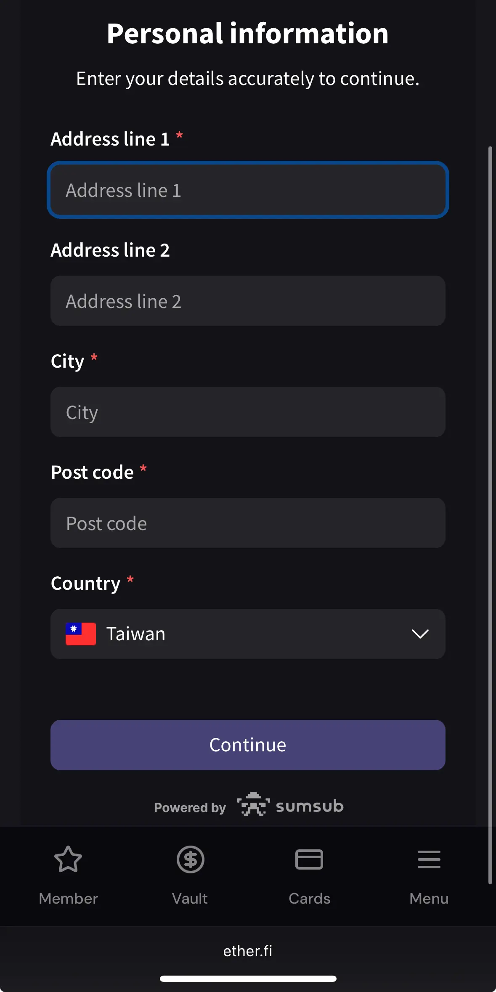Switch to the Member tab label

pyautogui.click(x=68, y=899)
